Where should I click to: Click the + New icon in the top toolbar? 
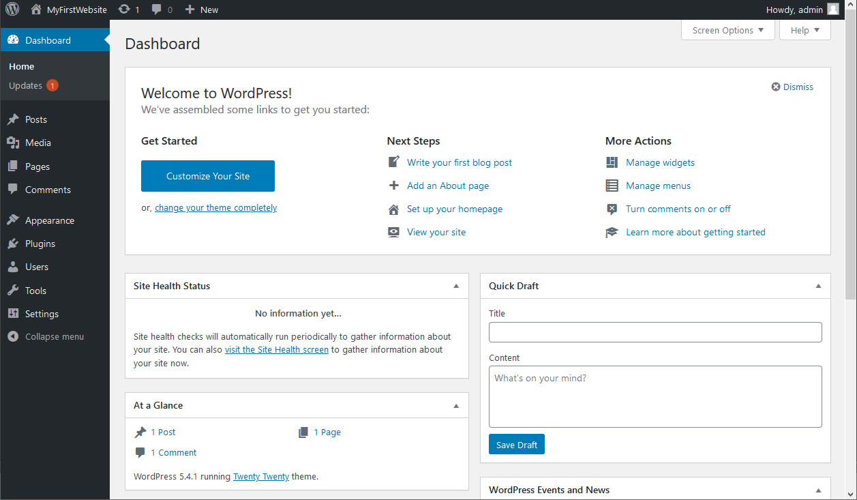click(x=191, y=9)
